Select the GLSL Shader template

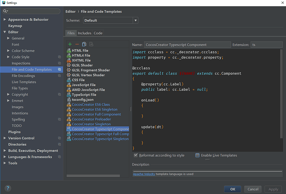[x=82, y=65]
